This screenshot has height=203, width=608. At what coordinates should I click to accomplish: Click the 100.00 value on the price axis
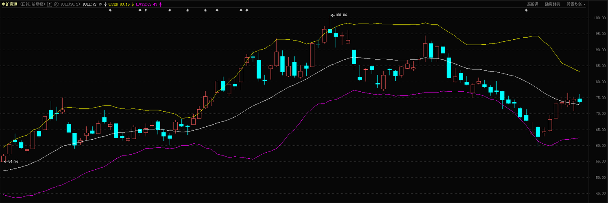tap(600, 18)
